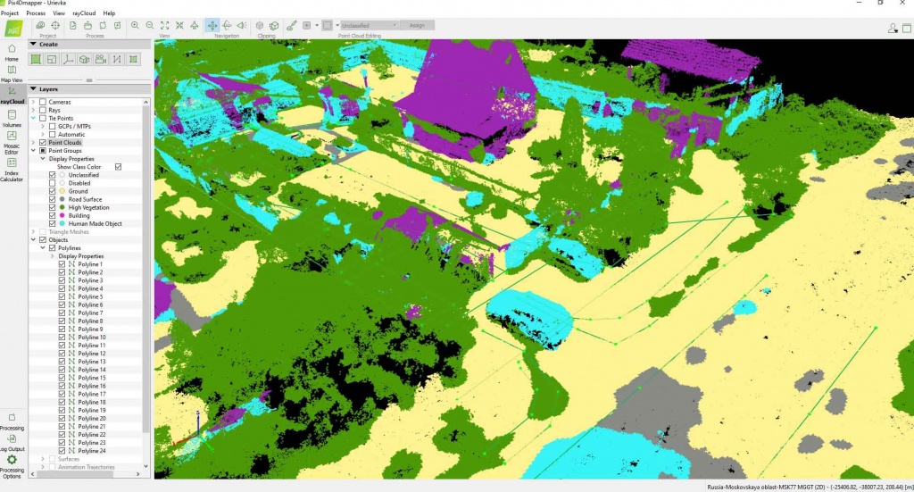
Task: Click the new video animation camera icon
Action: (x=100, y=59)
